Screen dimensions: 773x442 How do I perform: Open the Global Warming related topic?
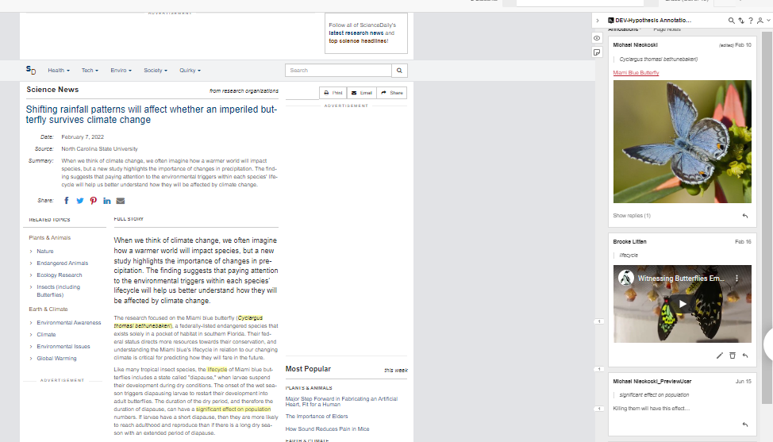point(56,358)
